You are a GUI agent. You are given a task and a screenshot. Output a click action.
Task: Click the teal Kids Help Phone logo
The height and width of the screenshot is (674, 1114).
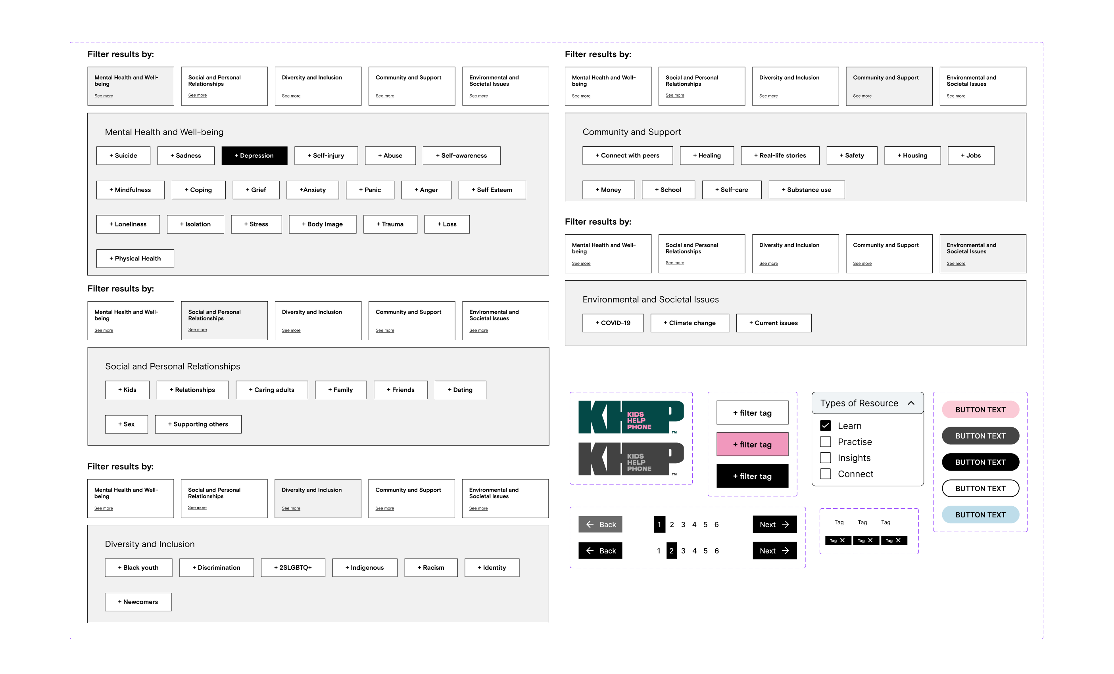point(631,417)
